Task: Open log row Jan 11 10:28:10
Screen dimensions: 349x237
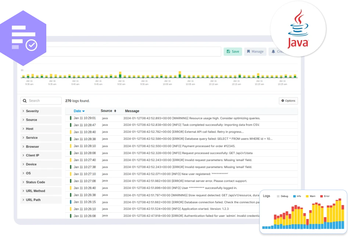Action: click(x=181, y=146)
